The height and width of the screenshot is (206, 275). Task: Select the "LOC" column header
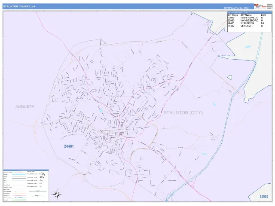point(263,15)
